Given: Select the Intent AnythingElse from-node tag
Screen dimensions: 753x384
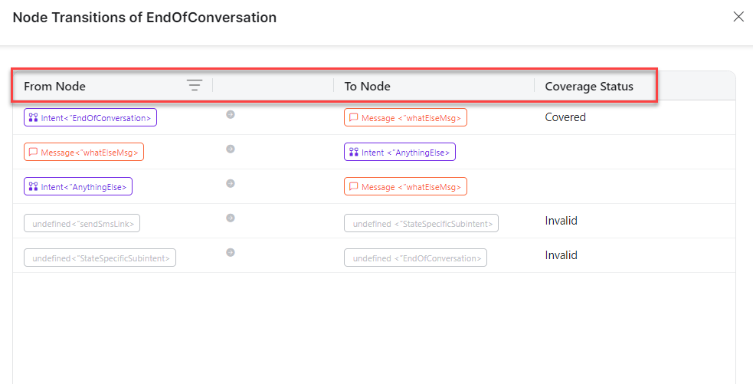Looking at the screenshot, I should 78,186.
